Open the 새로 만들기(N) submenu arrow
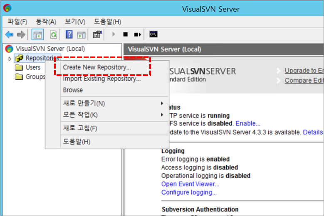Screen dimensions: 324x216 point(162,103)
